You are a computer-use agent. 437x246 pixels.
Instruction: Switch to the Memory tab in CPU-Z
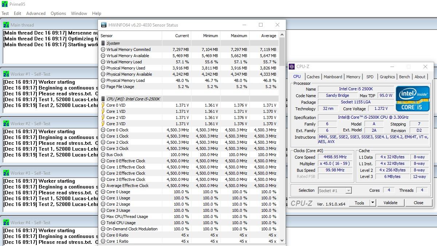tap(353, 77)
